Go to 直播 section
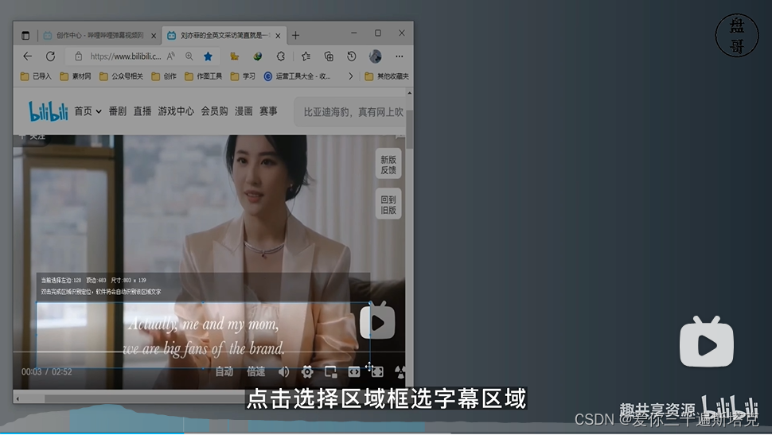 tap(142, 111)
